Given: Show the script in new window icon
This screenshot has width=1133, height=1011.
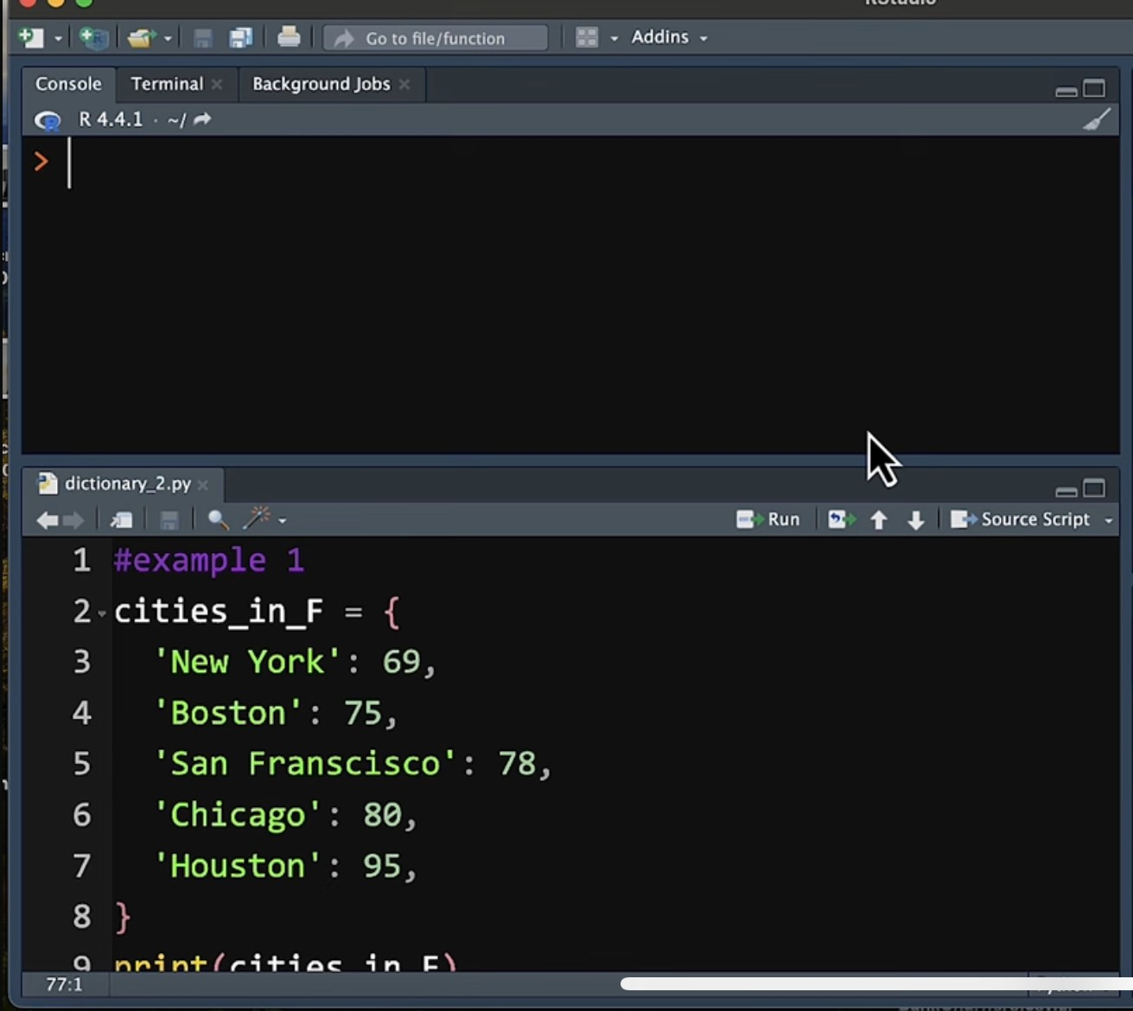Looking at the screenshot, I should [x=121, y=519].
